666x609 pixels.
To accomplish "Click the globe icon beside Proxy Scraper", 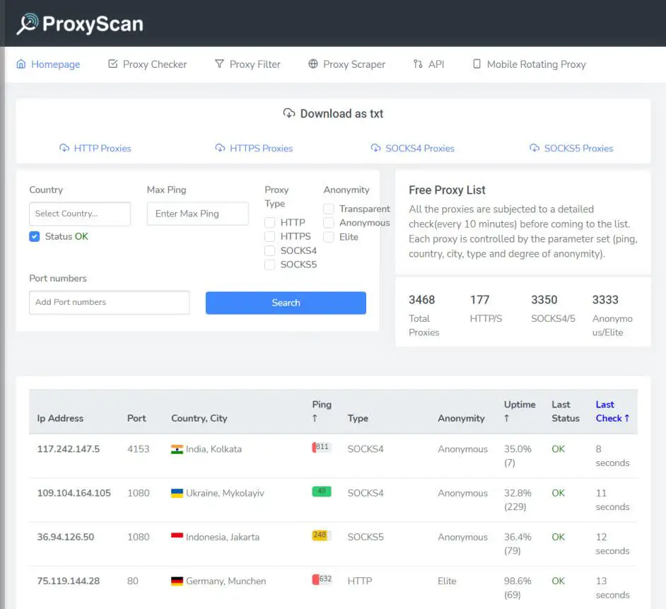I will [312, 64].
